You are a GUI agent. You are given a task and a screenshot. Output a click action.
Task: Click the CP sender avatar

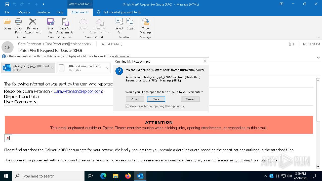coord(8,47)
